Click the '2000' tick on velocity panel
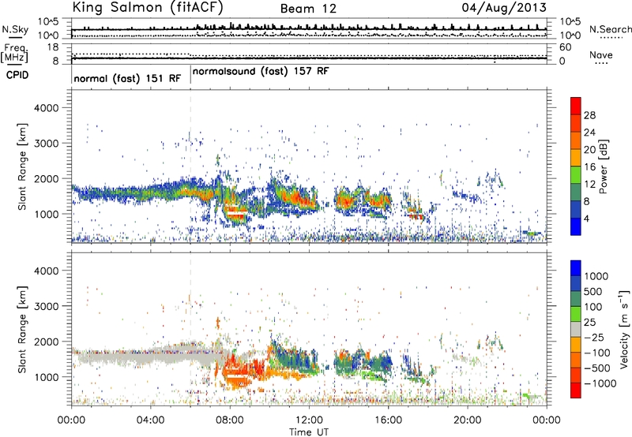632x437 pixels. 46,342
